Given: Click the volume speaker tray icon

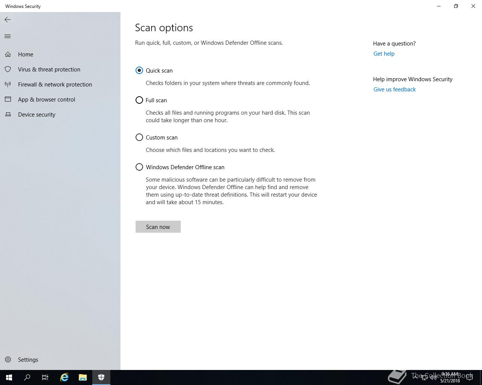Looking at the screenshot, I should (x=433, y=377).
